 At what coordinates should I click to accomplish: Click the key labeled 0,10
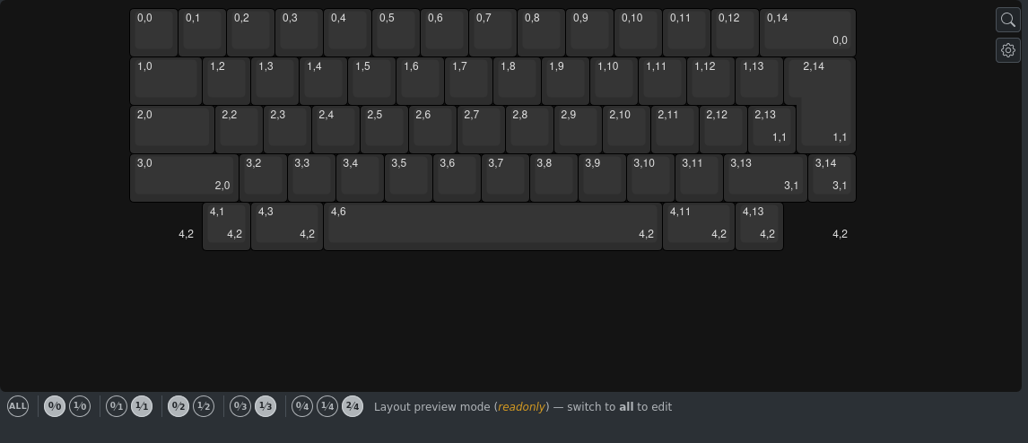coord(638,32)
